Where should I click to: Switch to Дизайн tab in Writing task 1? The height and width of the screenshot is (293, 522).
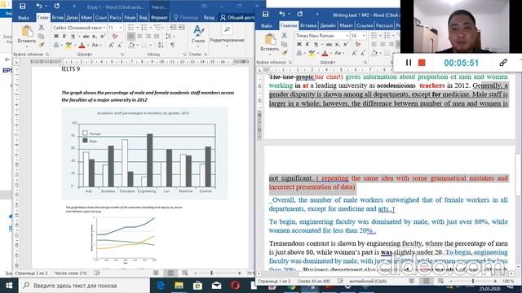coord(328,25)
